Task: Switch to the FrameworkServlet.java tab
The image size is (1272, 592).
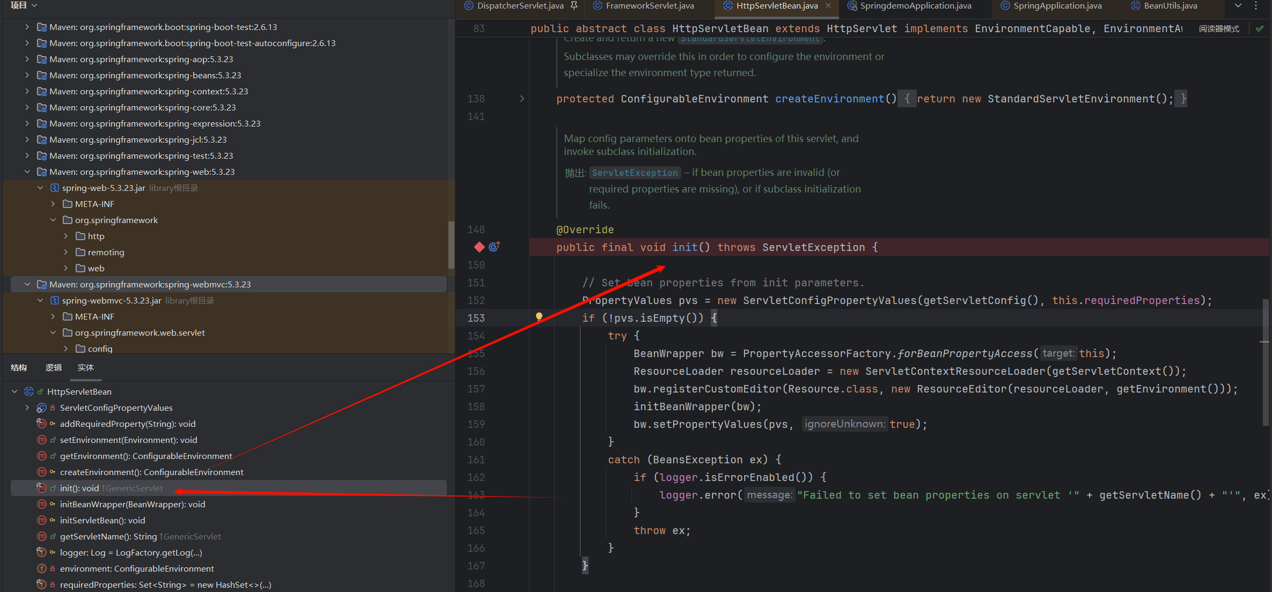Action: 649,5
